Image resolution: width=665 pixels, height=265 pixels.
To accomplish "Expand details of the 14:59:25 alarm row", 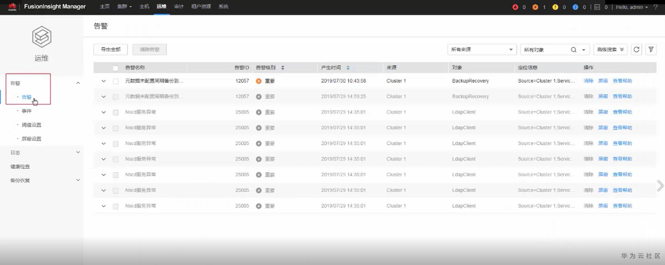I will pos(104,97).
